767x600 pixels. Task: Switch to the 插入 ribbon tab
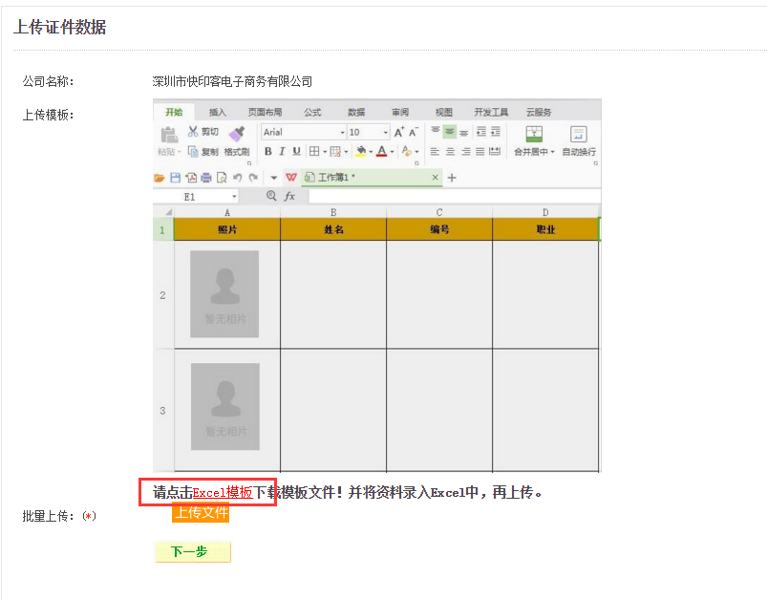click(x=218, y=112)
